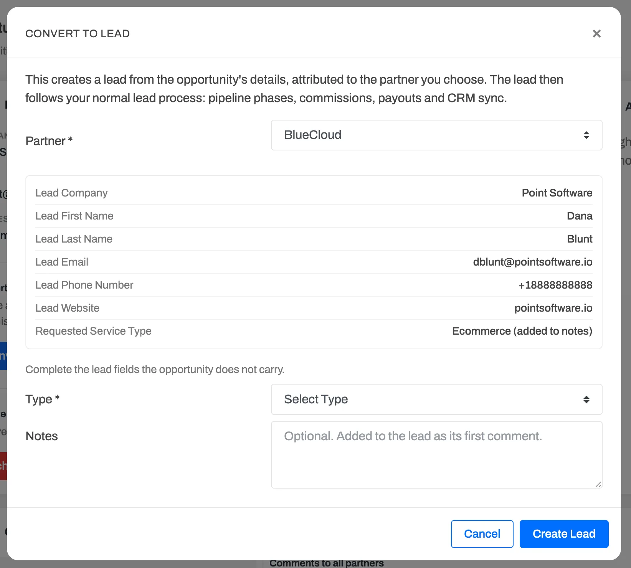Click the Point Software company value
631x568 pixels.
(x=557, y=193)
